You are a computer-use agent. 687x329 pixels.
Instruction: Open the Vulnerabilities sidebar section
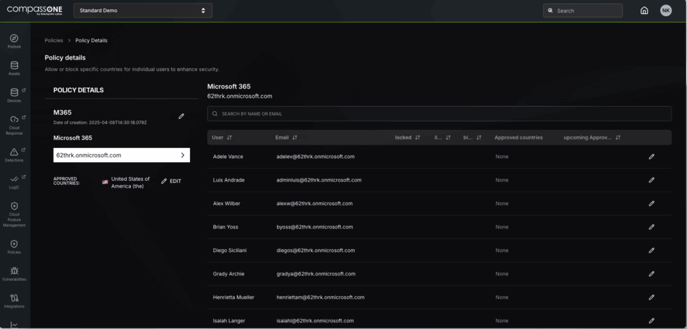[14, 274]
